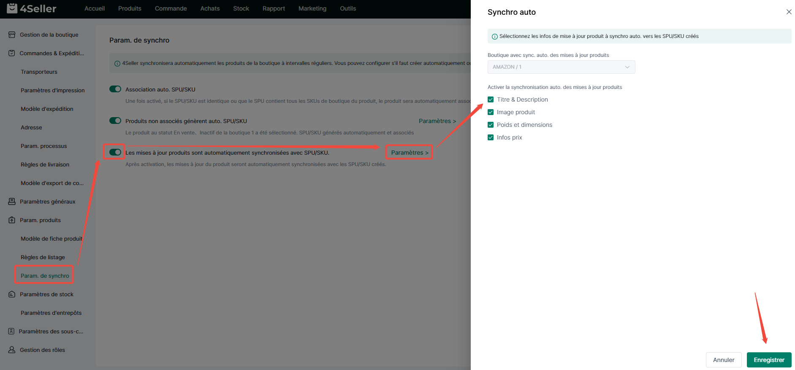Click the Gestion des rôles person icon

pos(12,350)
